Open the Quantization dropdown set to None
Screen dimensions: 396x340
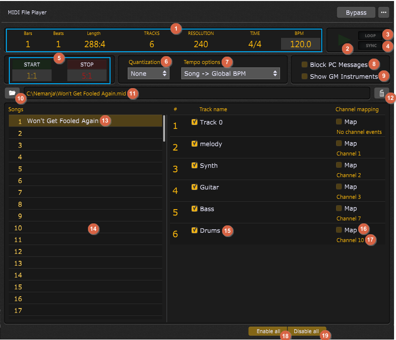point(148,74)
